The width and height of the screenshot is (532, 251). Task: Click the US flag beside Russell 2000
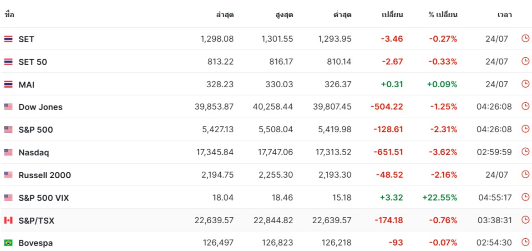click(8, 175)
